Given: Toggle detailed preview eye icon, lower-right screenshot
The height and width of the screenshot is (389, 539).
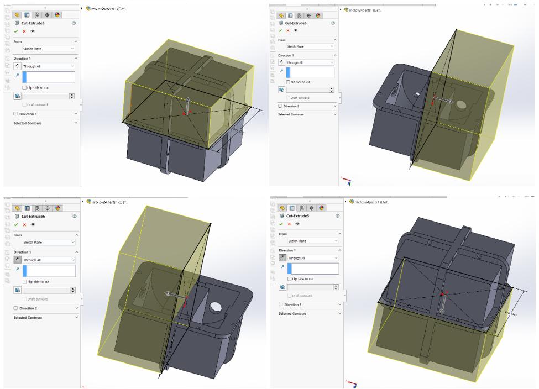Looking at the screenshot, I should coord(297,224).
